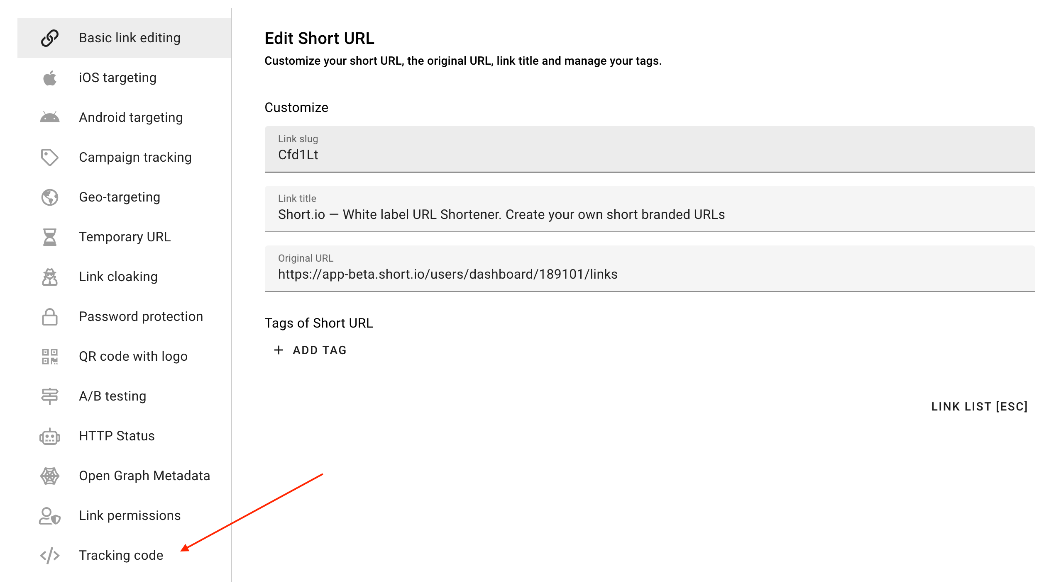Go to Link permissions settings
The image size is (1061, 583).
pos(130,516)
